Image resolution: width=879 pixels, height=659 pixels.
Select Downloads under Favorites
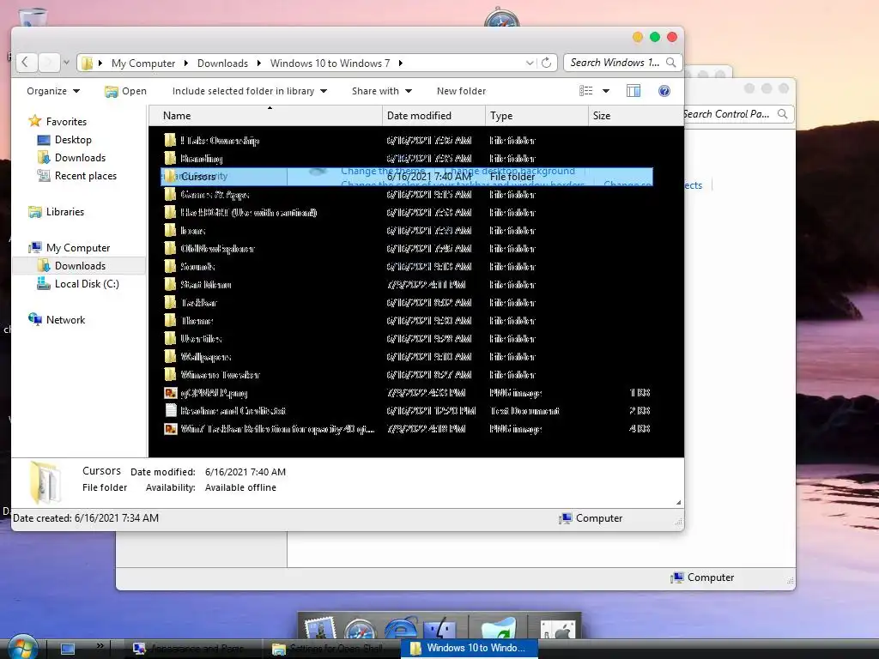click(x=80, y=158)
